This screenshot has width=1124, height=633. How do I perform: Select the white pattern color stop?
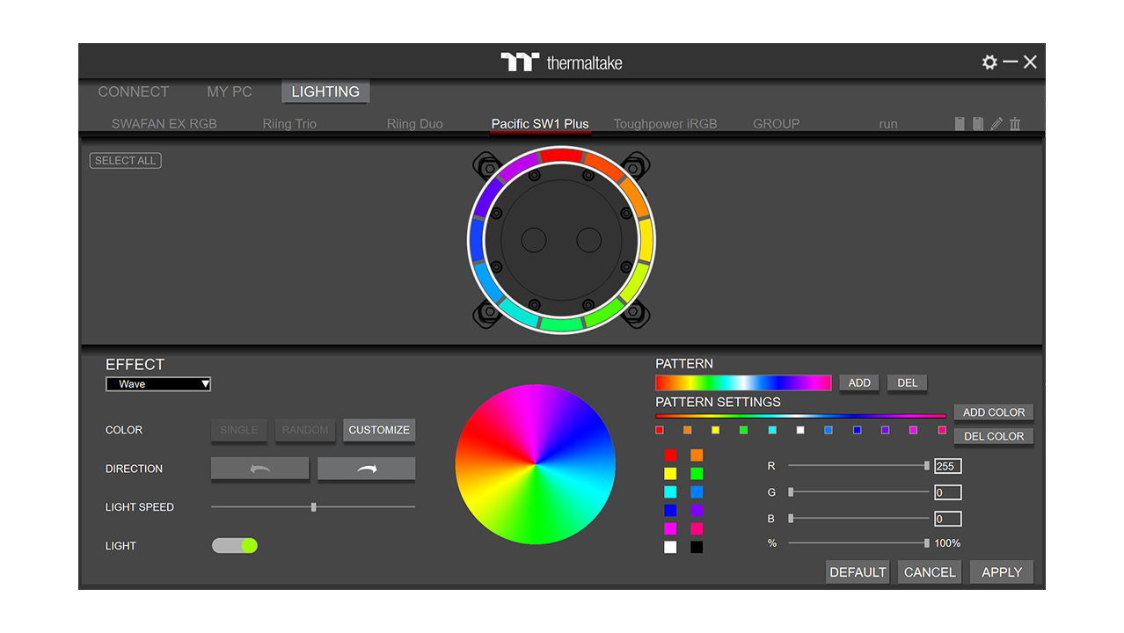tap(800, 430)
